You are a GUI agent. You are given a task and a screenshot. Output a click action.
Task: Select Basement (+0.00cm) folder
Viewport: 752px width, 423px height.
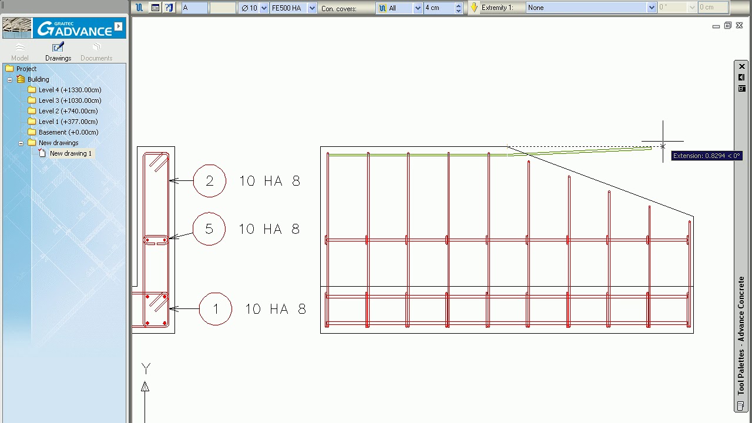coord(69,132)
